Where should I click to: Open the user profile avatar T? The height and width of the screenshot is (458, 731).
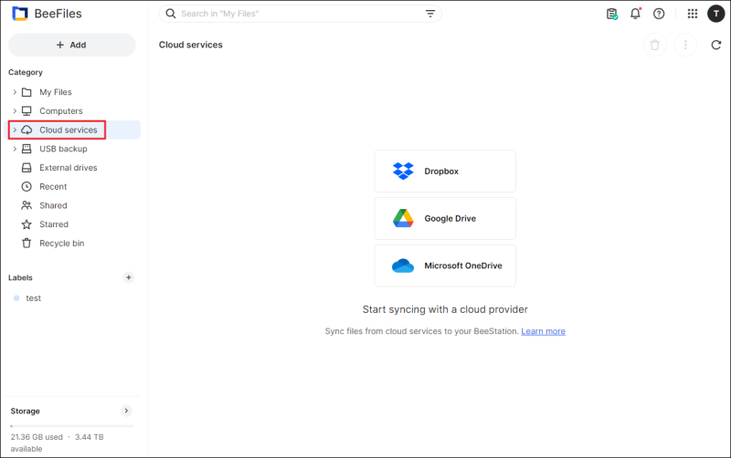tap(716, 14)
